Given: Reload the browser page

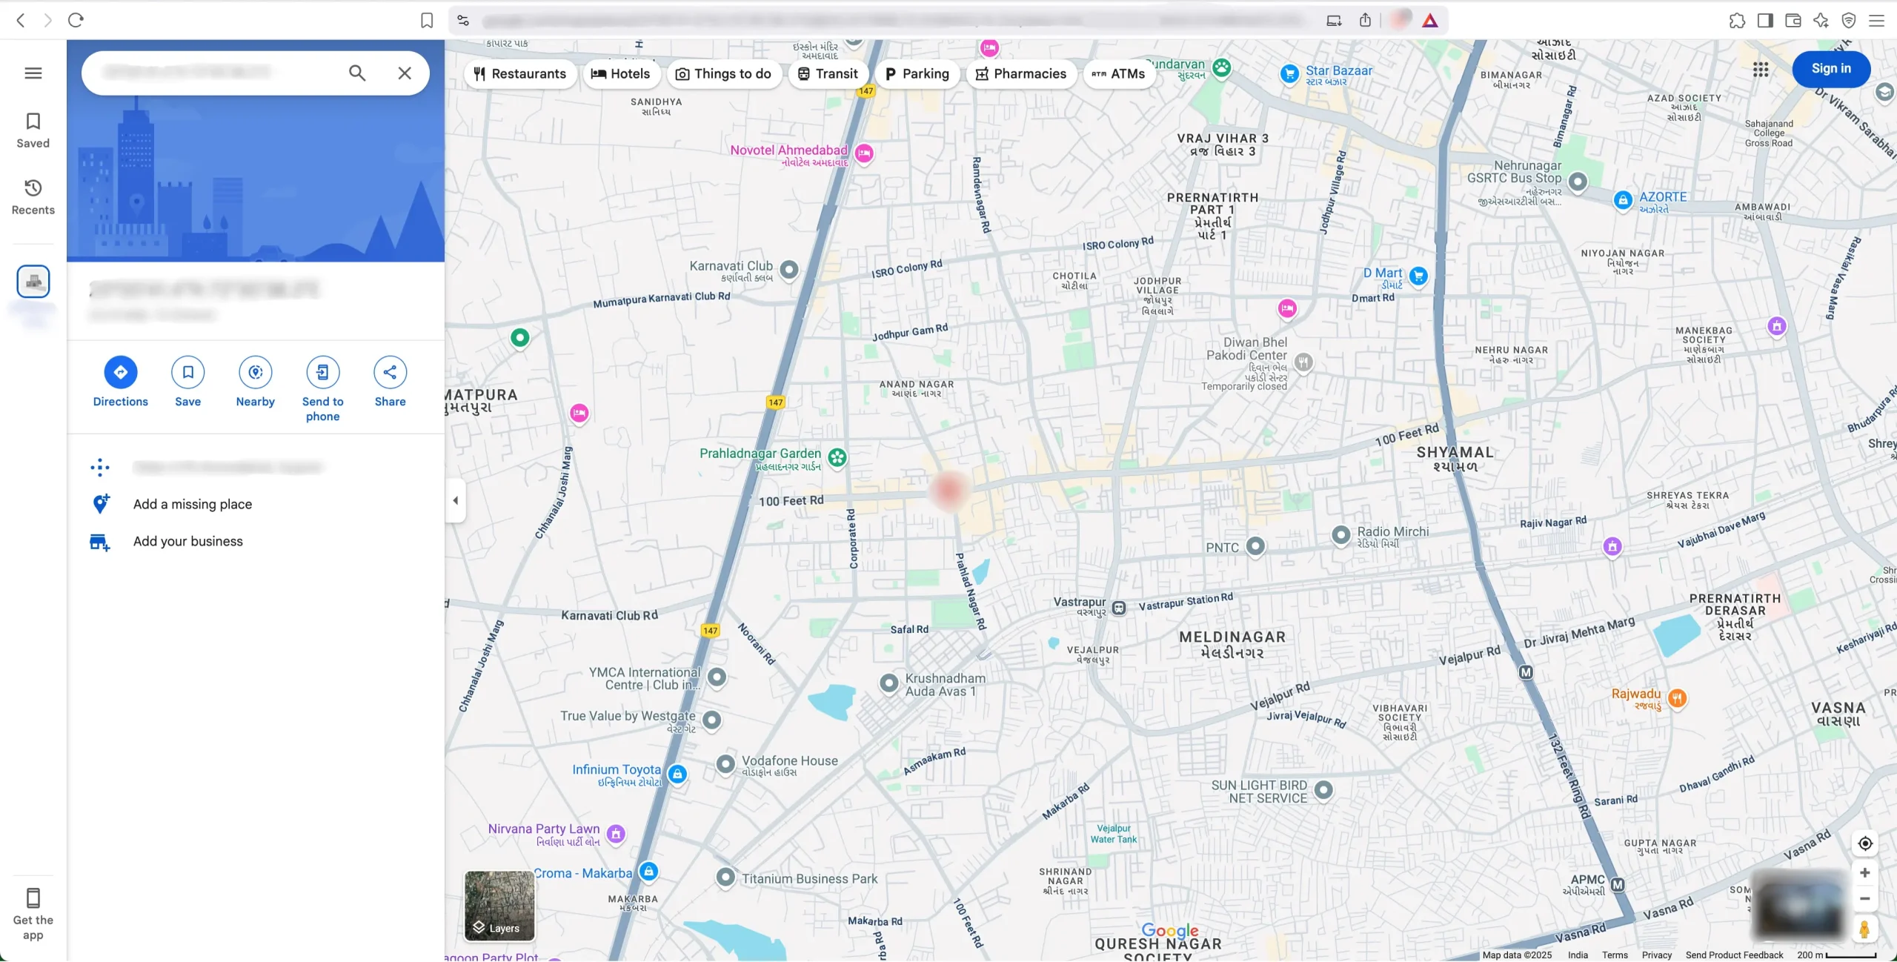Looking at the screenshot, I should 76,20.
